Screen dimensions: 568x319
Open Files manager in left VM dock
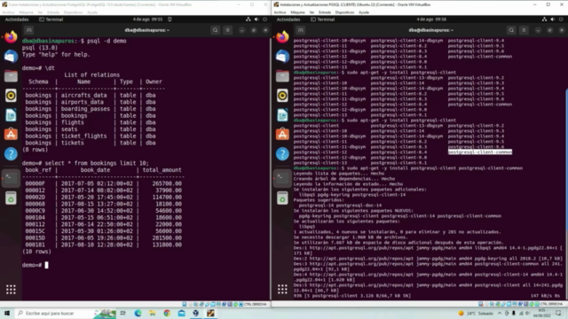click(11, 76)
